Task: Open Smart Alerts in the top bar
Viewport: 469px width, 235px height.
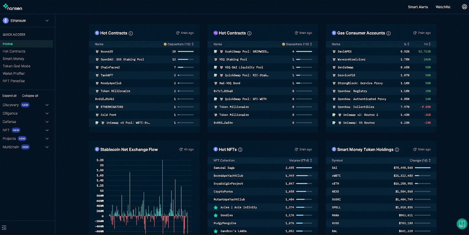Action: [418, 7]
